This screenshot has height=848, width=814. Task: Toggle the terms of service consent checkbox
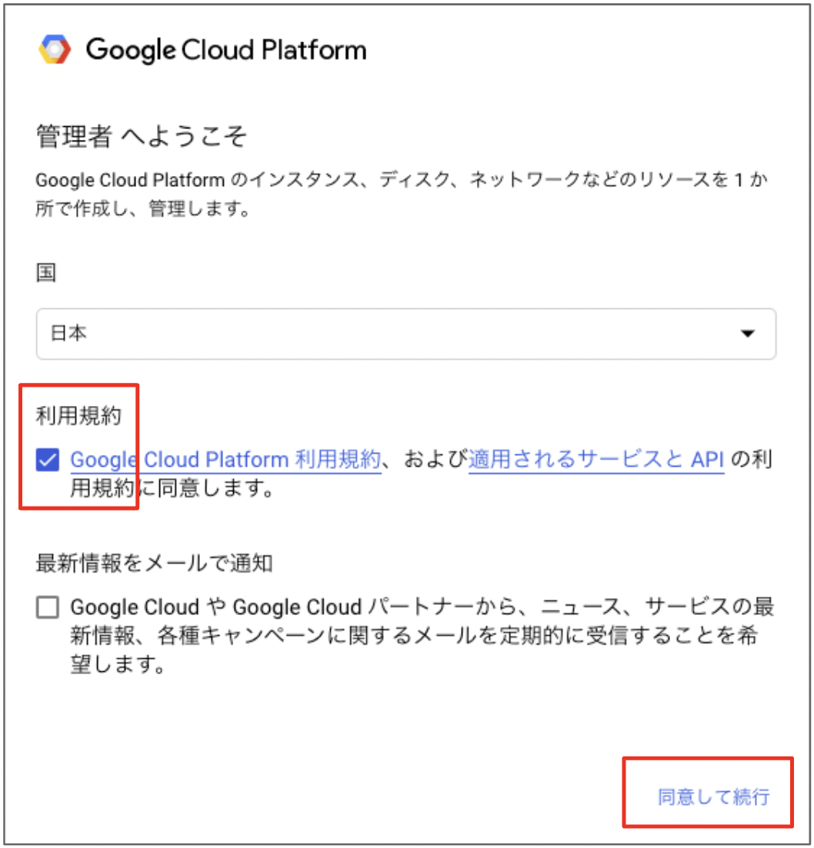(x=48, y=459)
